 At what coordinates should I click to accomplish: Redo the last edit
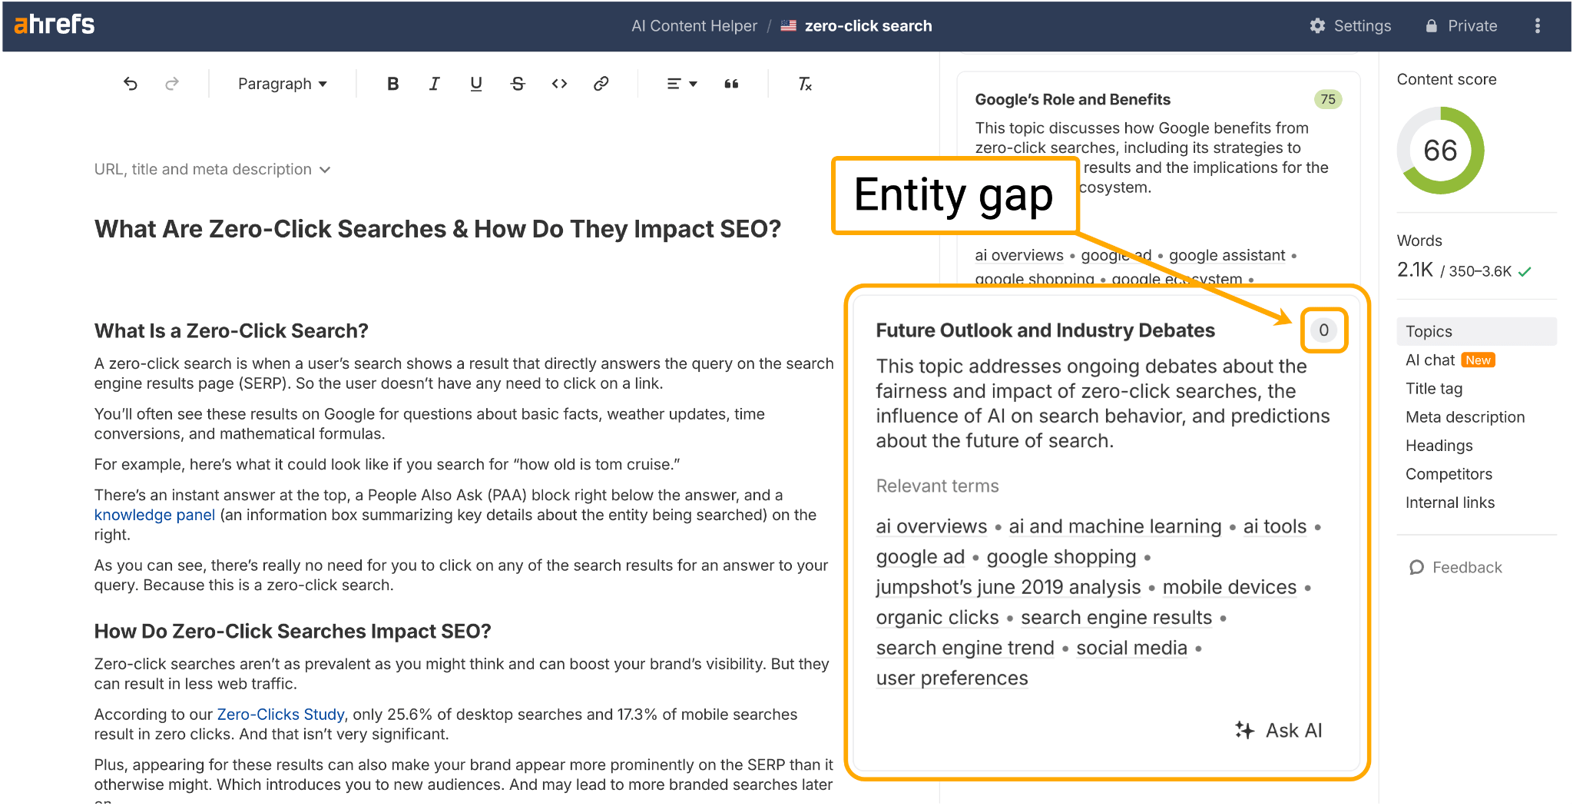point(172,84)
